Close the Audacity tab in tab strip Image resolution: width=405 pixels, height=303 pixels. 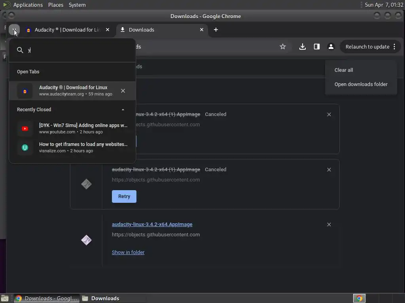pos(108,30)
